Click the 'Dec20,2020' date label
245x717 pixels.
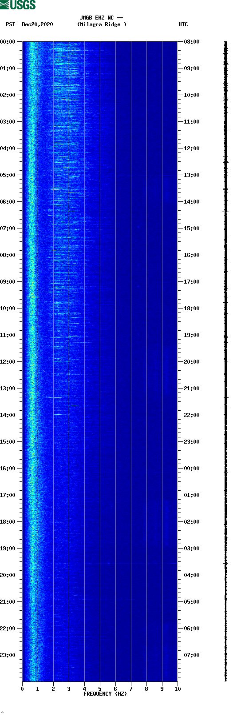click(x=37, y=24)
